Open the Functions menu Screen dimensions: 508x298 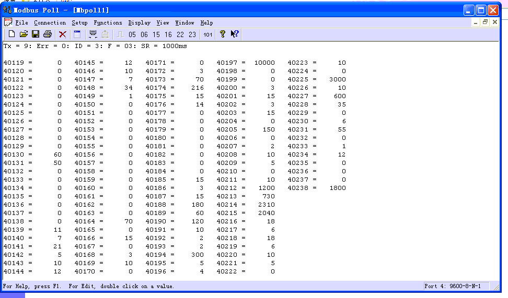pos(108,23)
